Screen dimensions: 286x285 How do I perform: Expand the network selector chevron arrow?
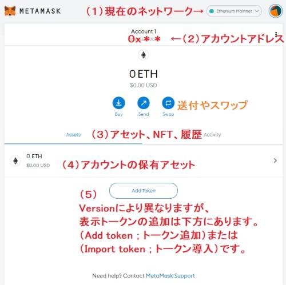tap(257, 11)
